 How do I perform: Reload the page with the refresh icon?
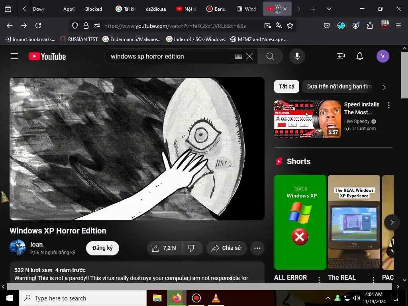coord(38,25)
